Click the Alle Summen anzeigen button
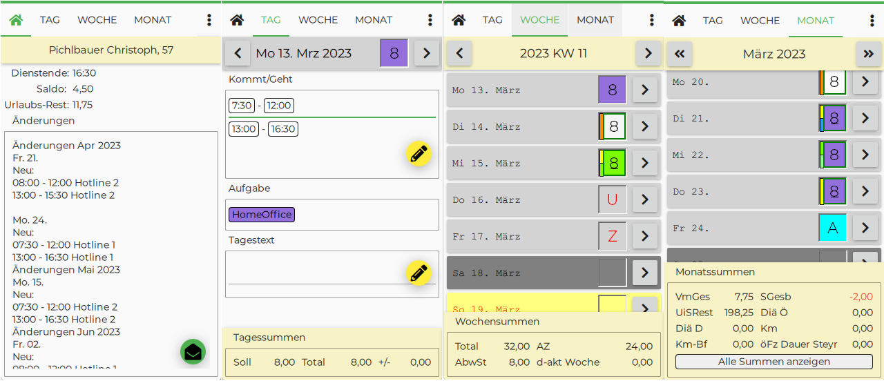Image resolution: width=884 pixels, height=381 pixels. tap(773, 362)
